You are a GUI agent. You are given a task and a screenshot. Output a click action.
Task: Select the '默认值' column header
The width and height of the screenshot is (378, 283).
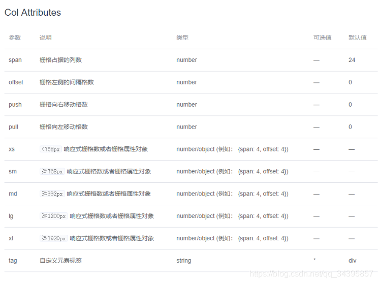pos(358,38)
